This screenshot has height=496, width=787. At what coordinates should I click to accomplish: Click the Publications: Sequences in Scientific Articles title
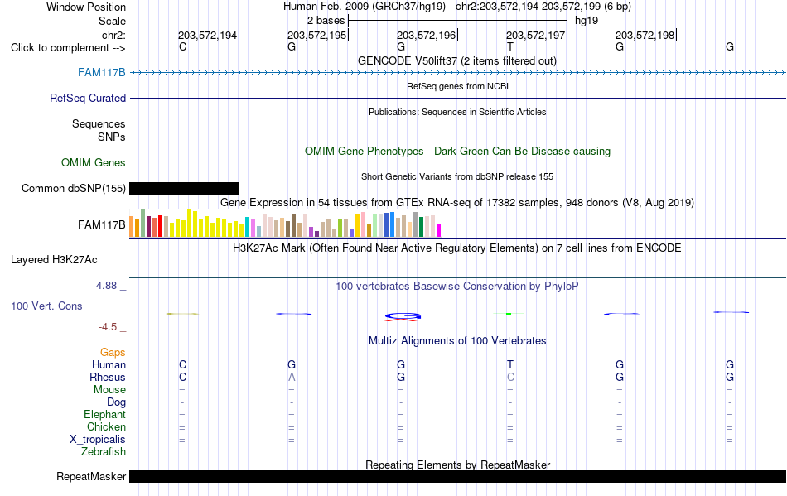pyautogui.click(x=457, y=112)
